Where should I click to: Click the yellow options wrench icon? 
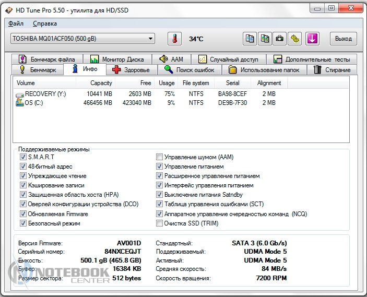tap(295, 39)
